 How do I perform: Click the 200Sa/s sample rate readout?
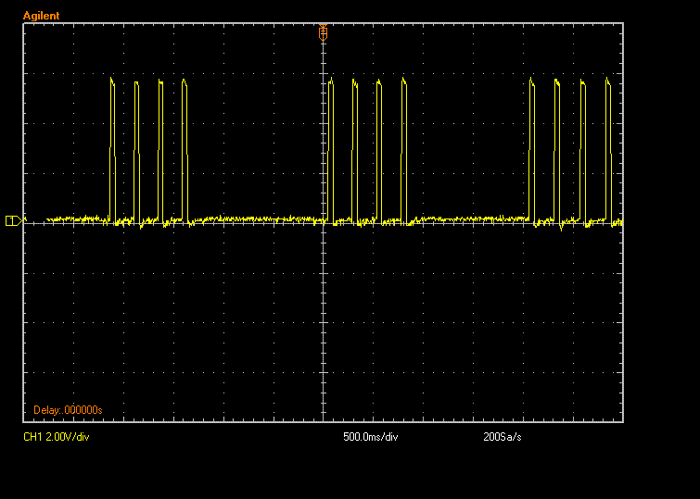pos(503,437)
